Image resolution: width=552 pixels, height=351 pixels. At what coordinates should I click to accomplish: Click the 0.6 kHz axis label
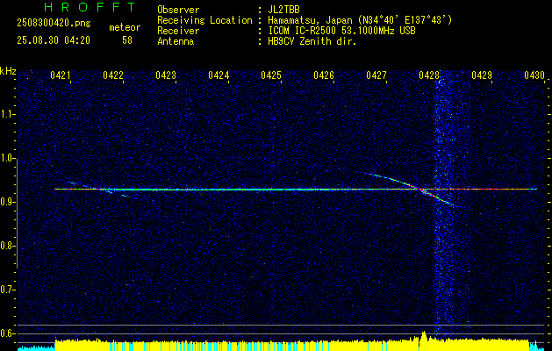coord(7,333)
